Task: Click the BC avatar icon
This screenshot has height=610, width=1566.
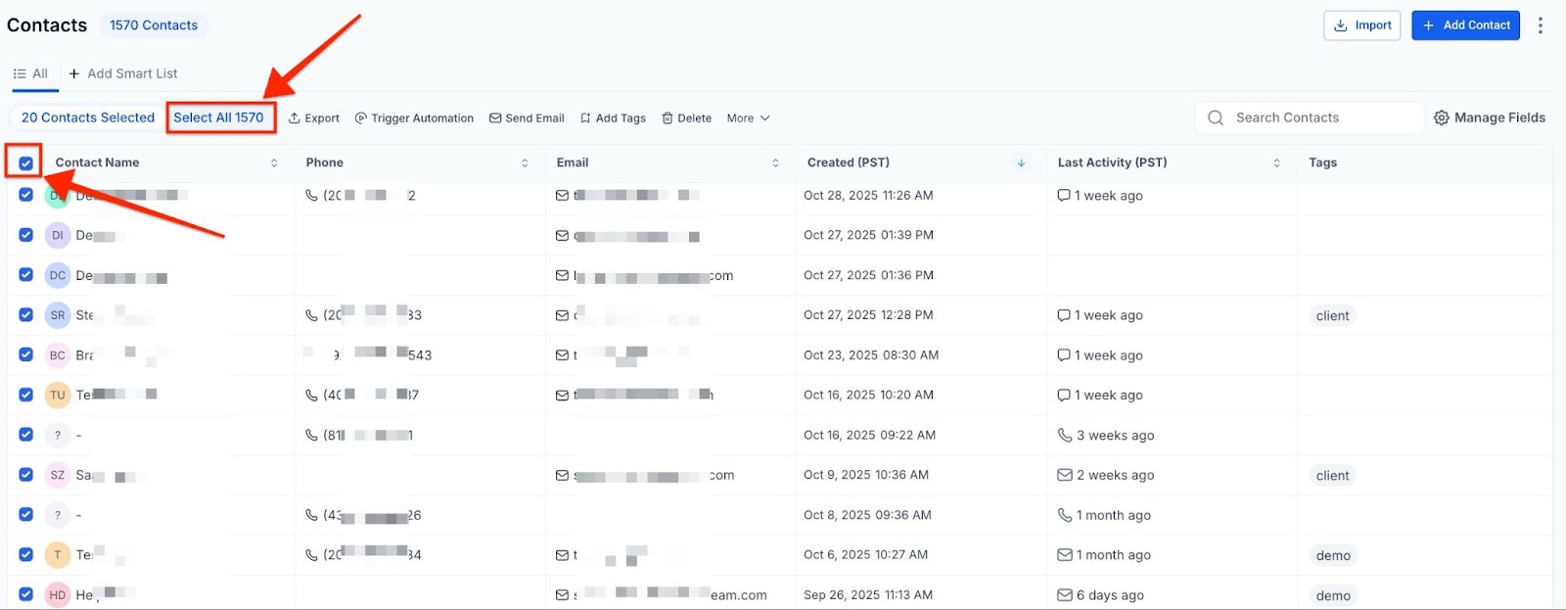Action: point(58,355)
